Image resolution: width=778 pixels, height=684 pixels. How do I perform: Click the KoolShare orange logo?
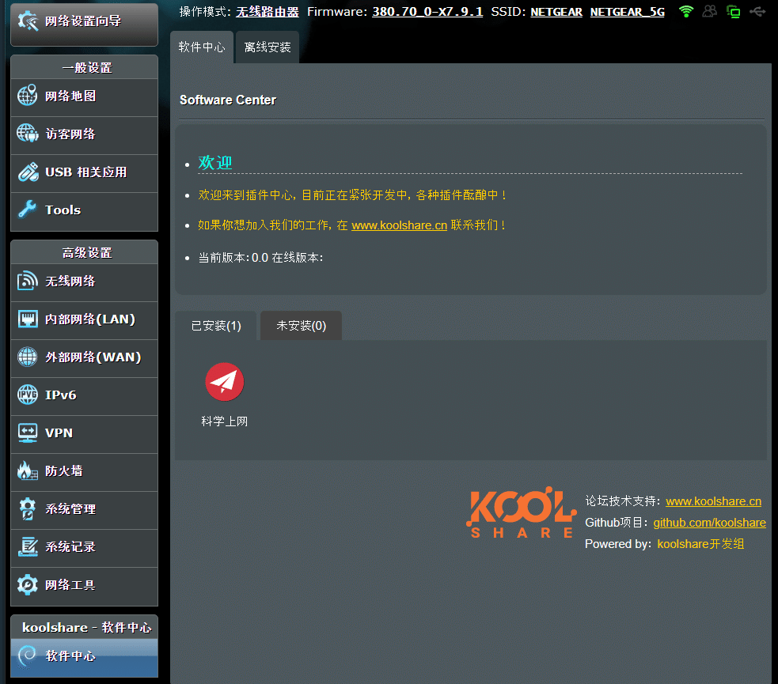point(521,512)
